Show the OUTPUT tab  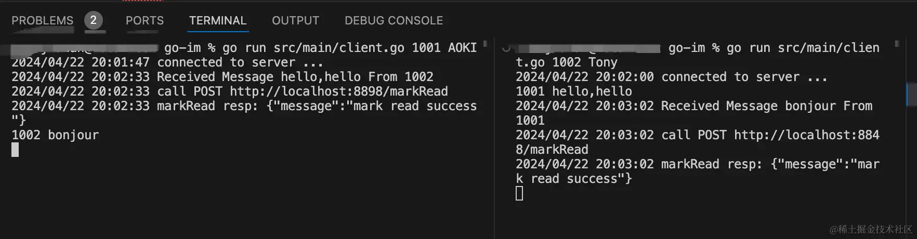(x=295, y=21)
